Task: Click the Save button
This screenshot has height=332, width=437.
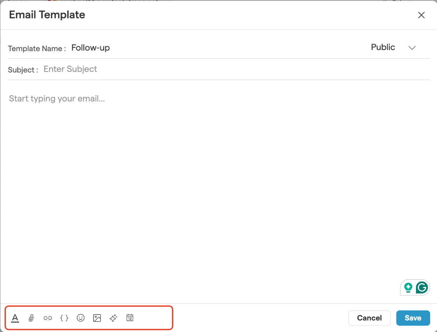Action: (413, 318)
